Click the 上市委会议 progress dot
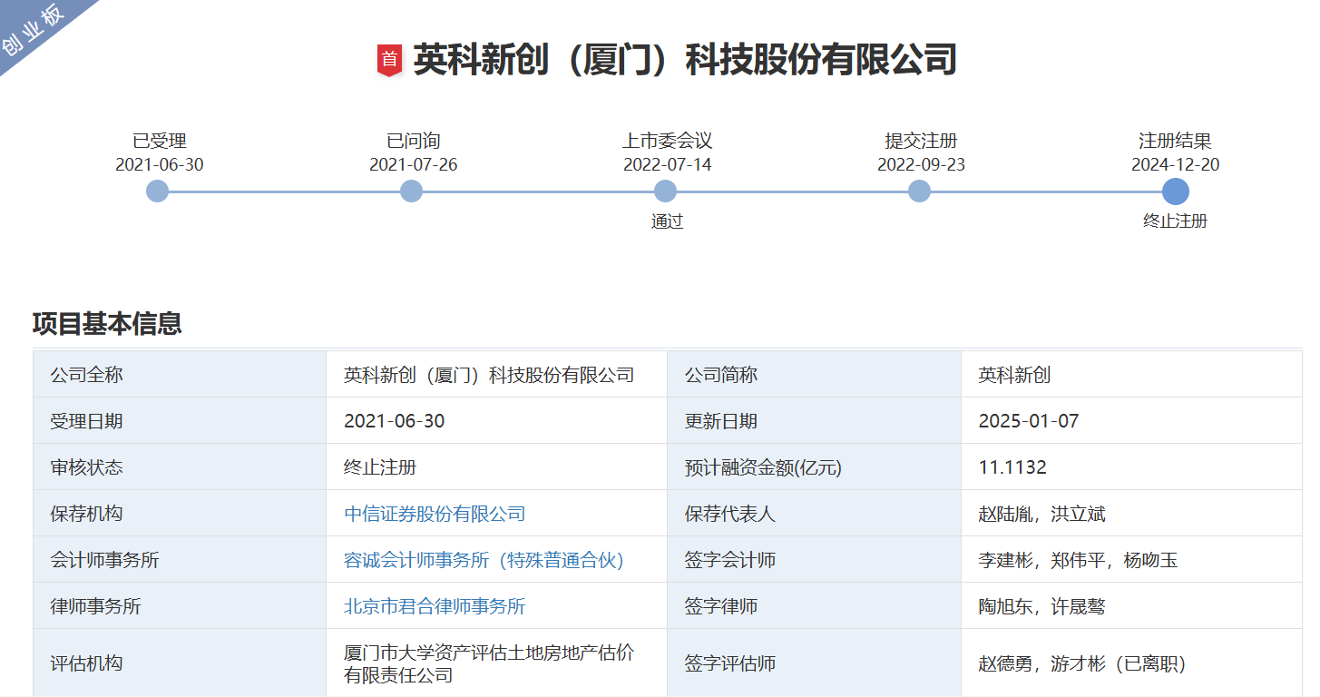The height and width of the screenshot is (697, 1320). [665, 191]
